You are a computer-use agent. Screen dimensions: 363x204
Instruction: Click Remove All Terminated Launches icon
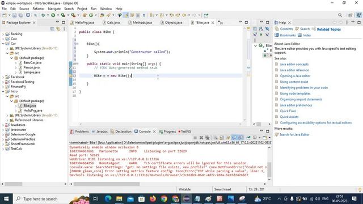[208, 138]
